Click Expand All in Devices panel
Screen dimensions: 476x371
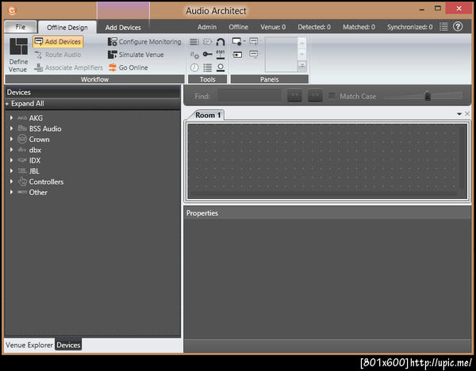click(25, 104)
